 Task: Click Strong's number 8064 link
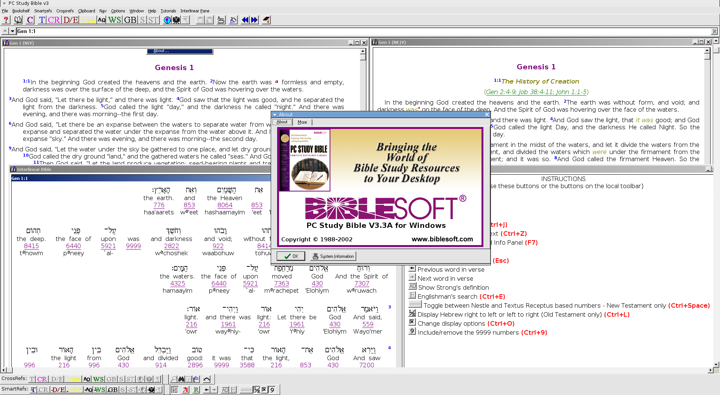coord(225,205)
